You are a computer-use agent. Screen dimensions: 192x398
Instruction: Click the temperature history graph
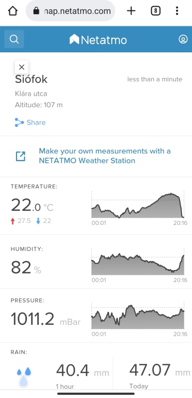[138, 205]
